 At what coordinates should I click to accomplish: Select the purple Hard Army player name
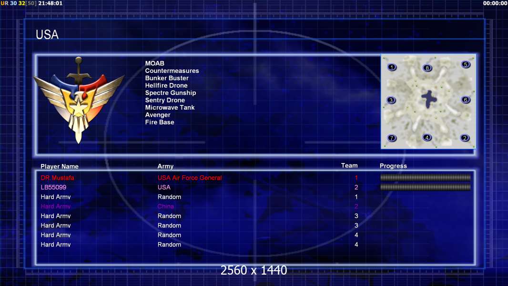pyautogui.click(x=56, y=206)
